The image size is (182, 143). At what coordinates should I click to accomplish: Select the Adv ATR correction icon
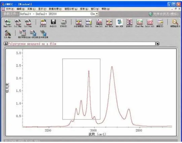pos(119,23)
